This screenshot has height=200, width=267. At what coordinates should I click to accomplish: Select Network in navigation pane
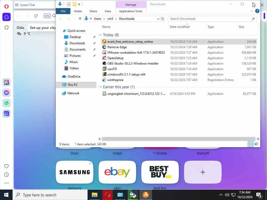click(x=73, y=93)
